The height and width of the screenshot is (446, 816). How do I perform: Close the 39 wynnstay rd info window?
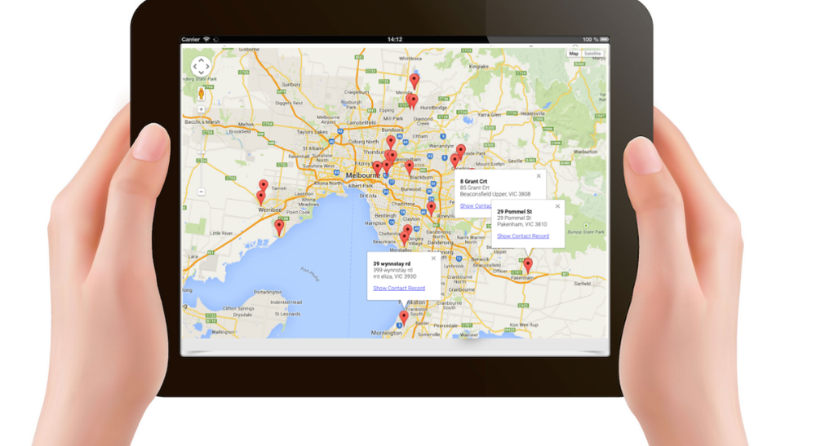tap(433, 258)
